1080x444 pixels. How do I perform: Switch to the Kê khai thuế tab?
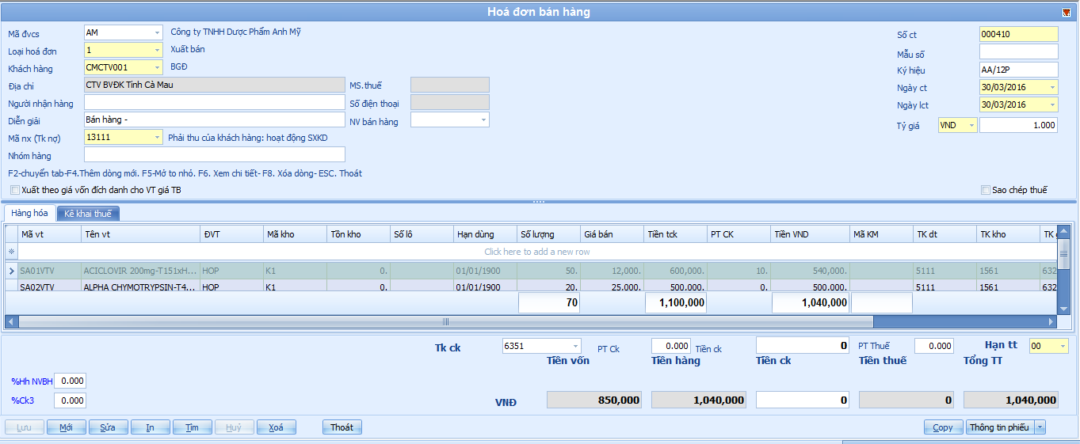(x=87, y=214)
